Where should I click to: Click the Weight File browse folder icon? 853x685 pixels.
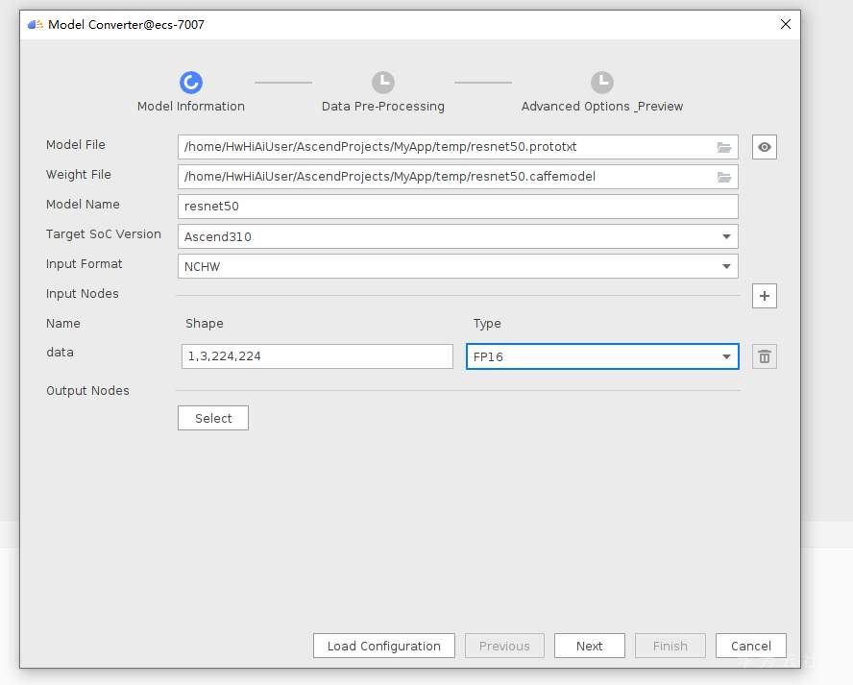click(x=724, y=177)
